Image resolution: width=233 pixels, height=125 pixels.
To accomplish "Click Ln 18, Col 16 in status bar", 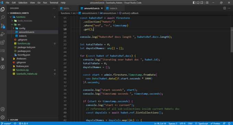I will tap(160, 124).
